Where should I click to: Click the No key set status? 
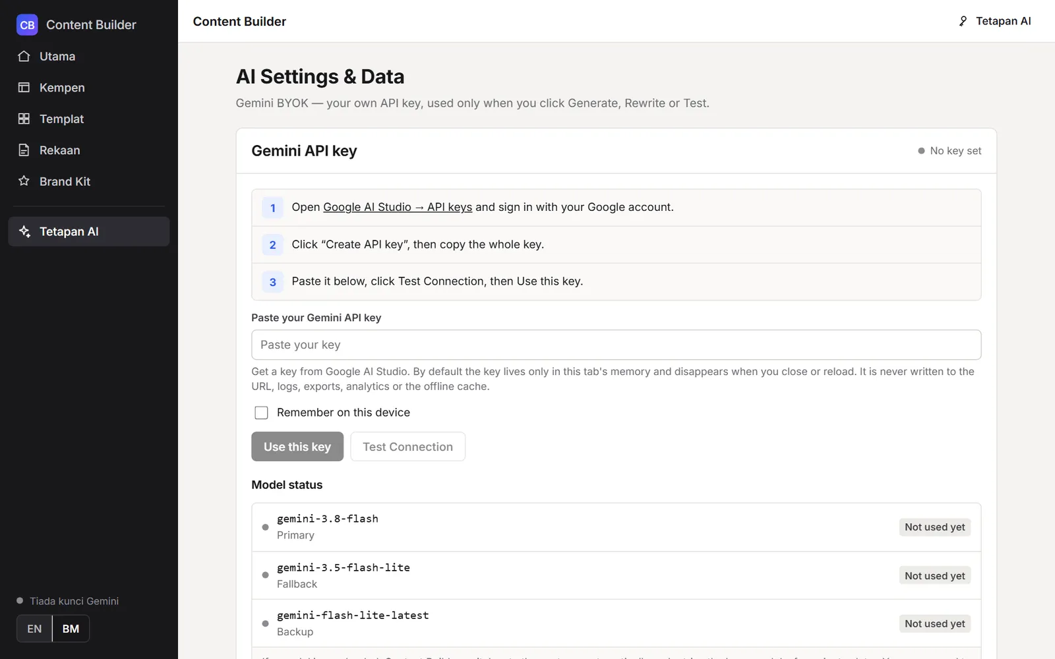click(950, 151)
